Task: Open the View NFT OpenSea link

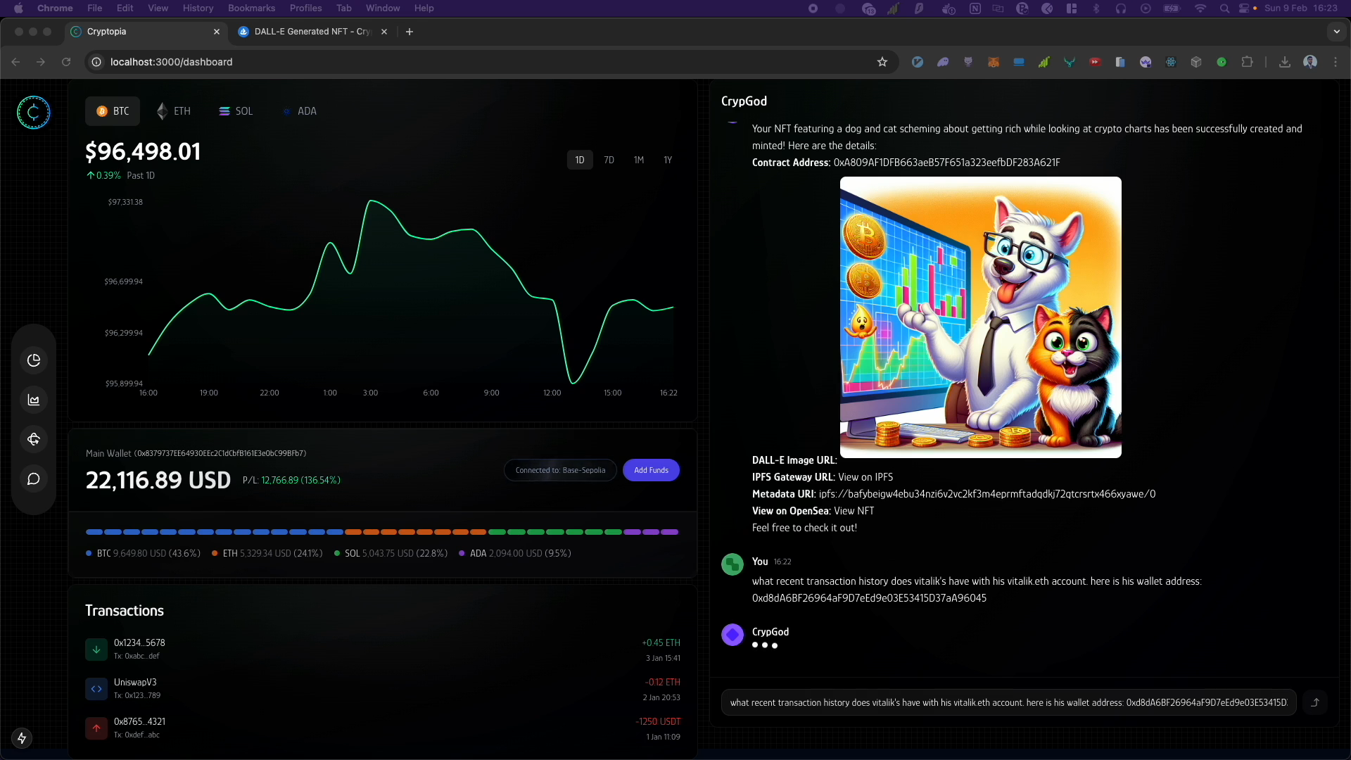Action: tap(854, 511)
